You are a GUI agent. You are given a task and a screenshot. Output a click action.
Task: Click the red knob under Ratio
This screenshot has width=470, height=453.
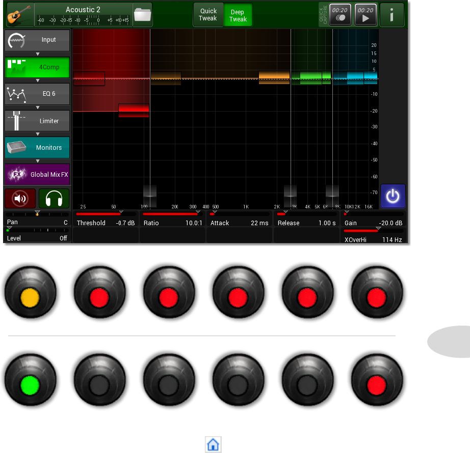[x=169, y=292]
